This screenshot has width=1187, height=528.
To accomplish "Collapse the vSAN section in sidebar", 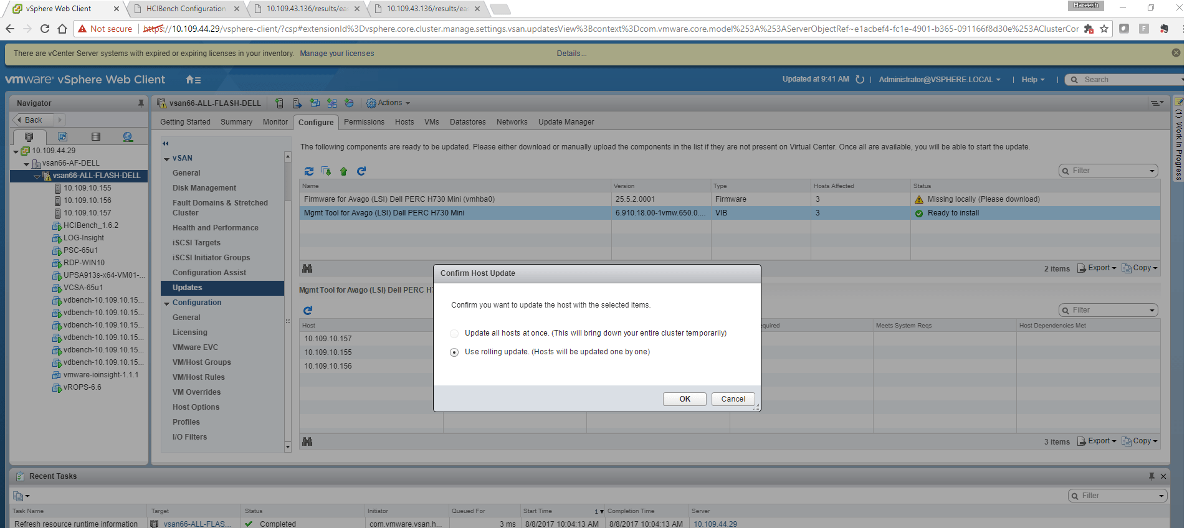I will 167,159.
